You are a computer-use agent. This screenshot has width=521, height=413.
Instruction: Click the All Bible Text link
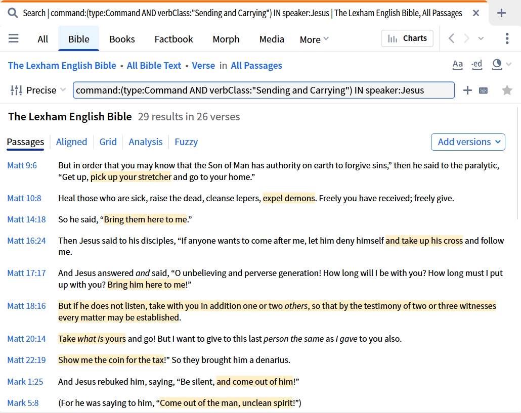click(x=154, y=65)
